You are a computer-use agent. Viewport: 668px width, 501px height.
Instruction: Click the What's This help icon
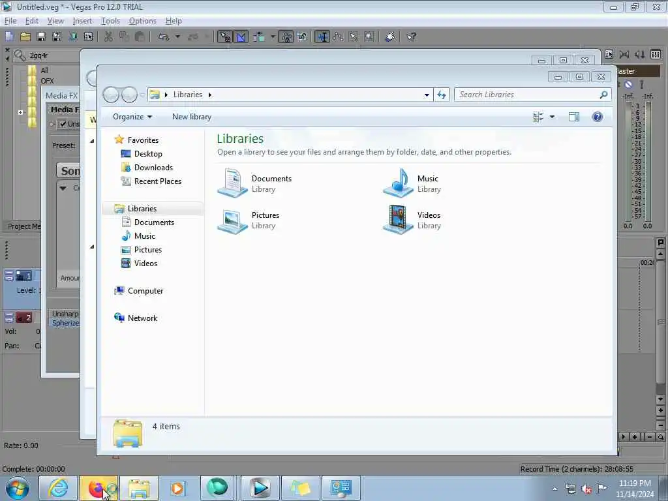(x=411, y=37)
